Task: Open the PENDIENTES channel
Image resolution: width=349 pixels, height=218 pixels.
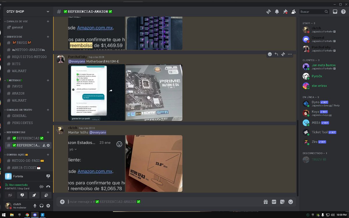Action: pos(29,123)
